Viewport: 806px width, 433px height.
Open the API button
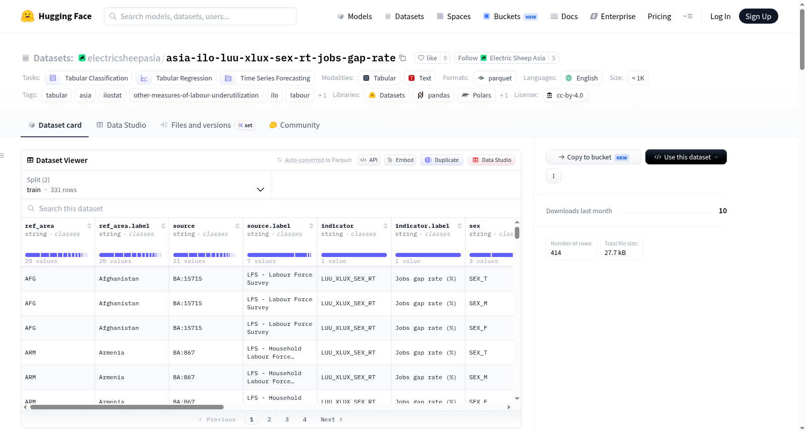click(369, 160)
